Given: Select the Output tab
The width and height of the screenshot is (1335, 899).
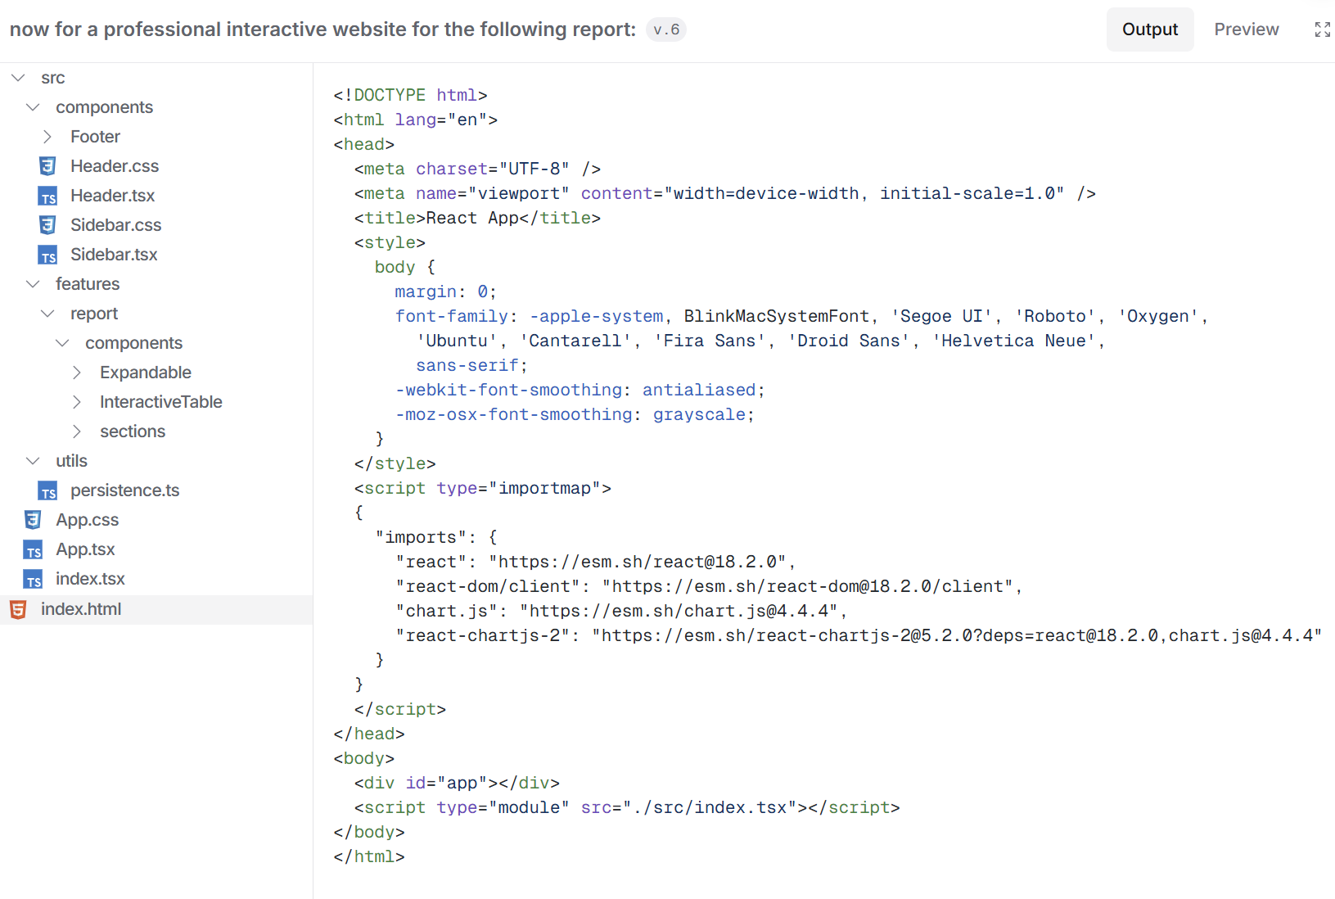Looking at the screenshot, I should pos(1149,29).
